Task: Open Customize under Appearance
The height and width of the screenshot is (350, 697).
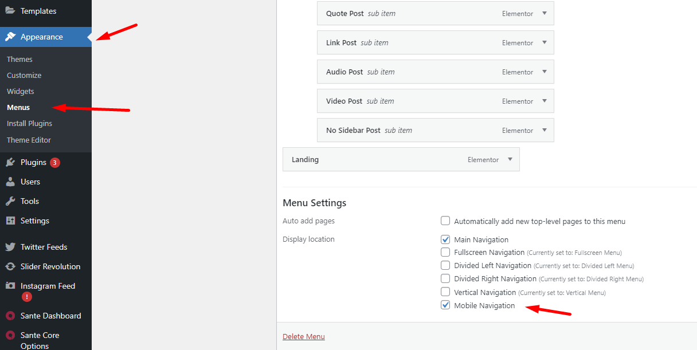Action: 24,75
